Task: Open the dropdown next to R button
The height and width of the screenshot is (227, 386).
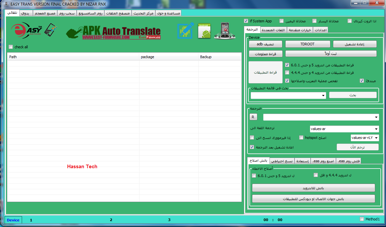Action: tap(376, 117)
